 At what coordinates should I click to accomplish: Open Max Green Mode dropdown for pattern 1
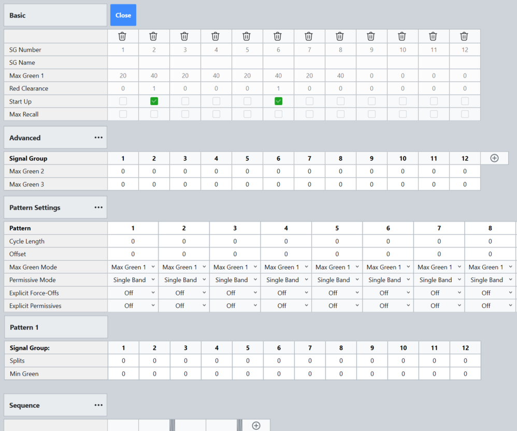pos(133,267)
